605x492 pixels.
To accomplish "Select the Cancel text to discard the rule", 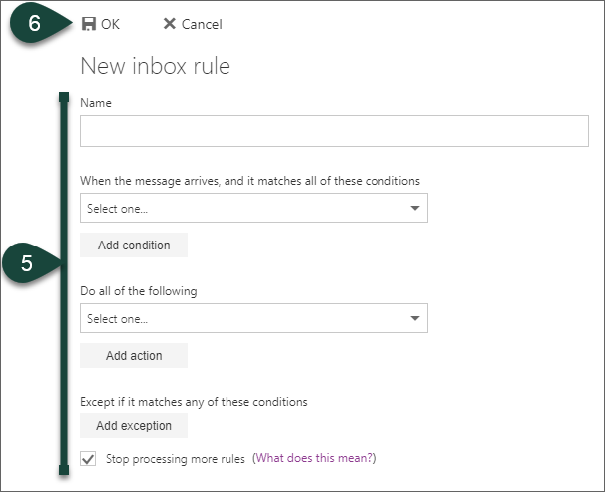I will 202,24.
